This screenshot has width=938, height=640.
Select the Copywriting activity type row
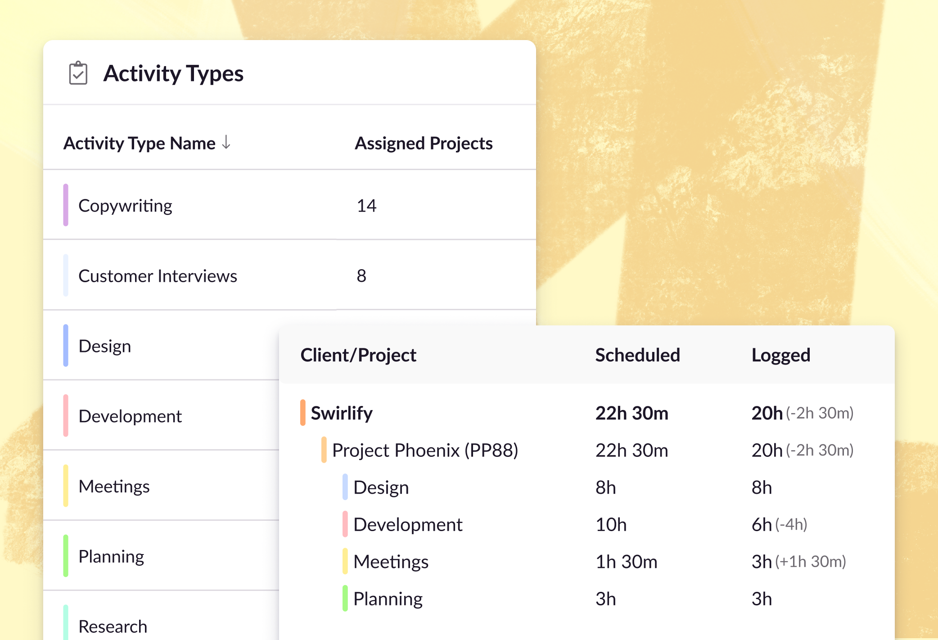[289, 205]
